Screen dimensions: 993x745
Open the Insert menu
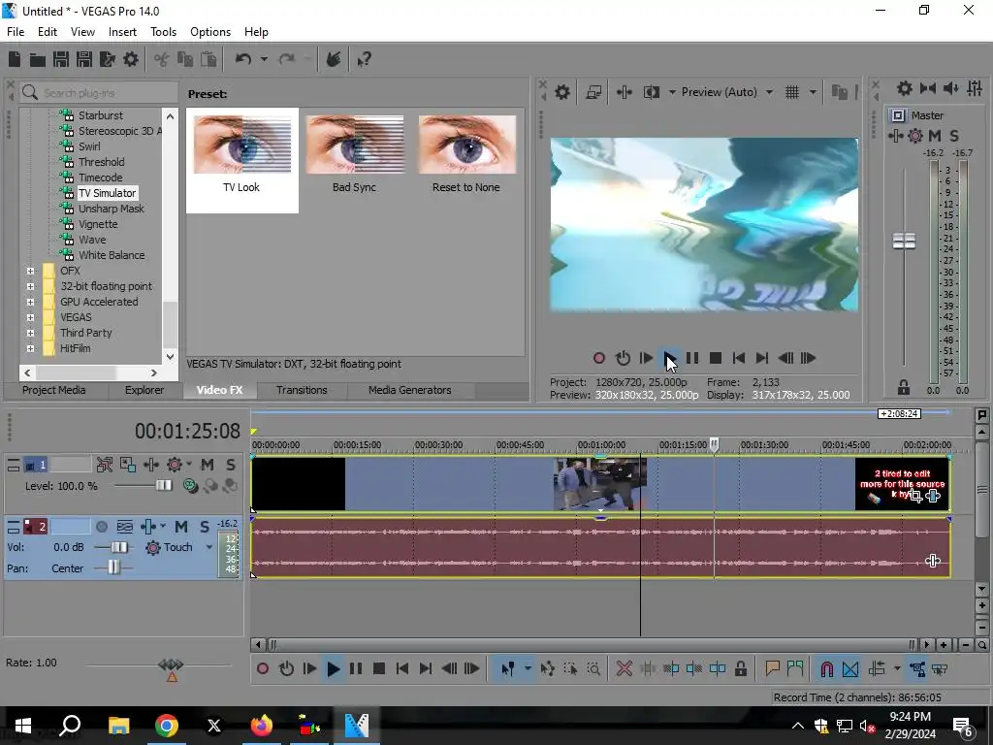click(x=122, y=32)
